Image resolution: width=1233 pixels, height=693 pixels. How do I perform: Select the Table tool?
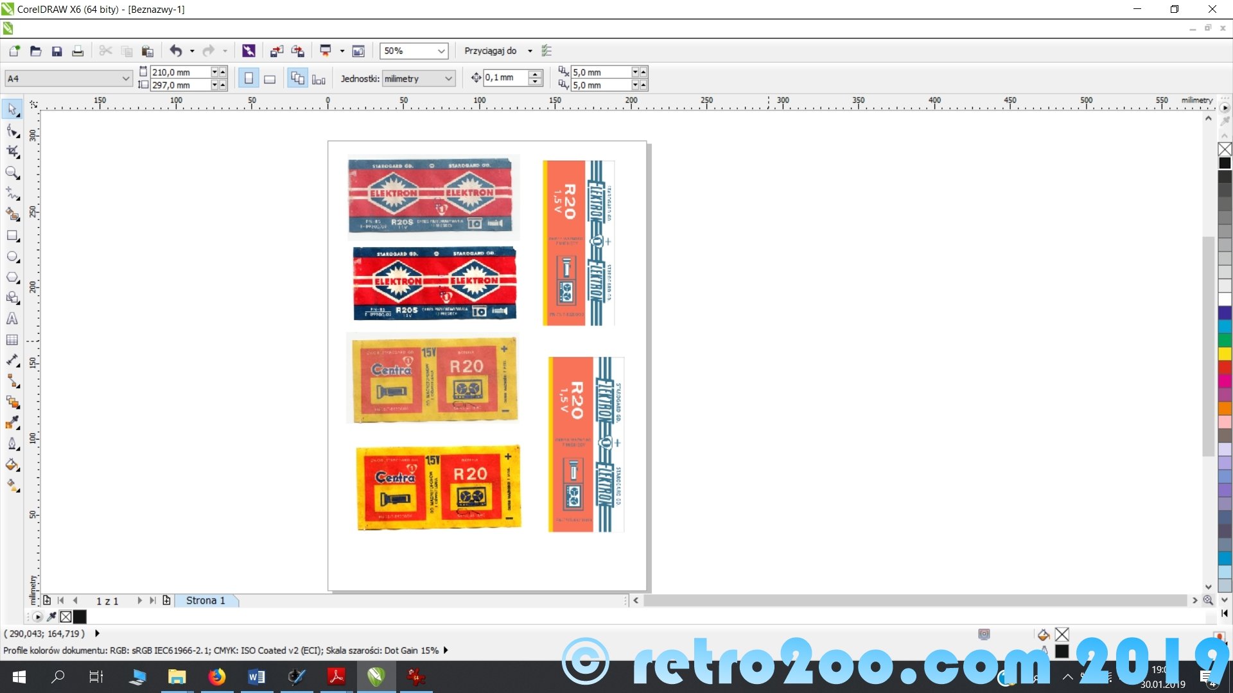tap(12, 340)
